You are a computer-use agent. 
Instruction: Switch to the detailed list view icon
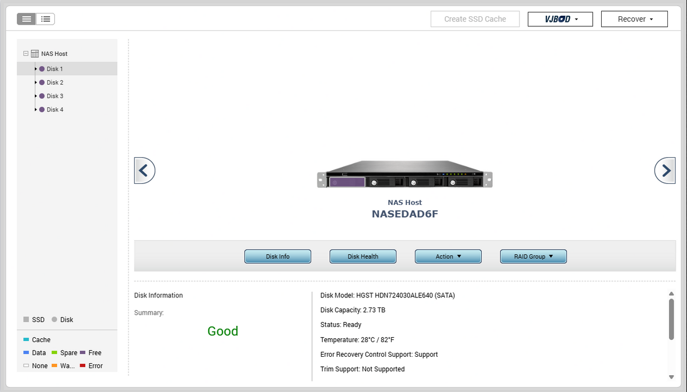coord(45,19)
